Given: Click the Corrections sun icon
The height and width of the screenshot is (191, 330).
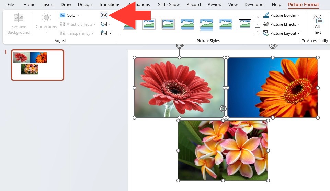Looking at the screenshot, I should (46, 18).
